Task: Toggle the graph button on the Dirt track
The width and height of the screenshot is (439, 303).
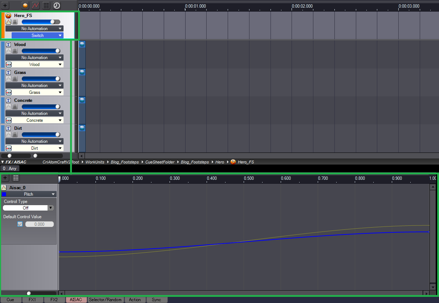Action: coord(8,135)
